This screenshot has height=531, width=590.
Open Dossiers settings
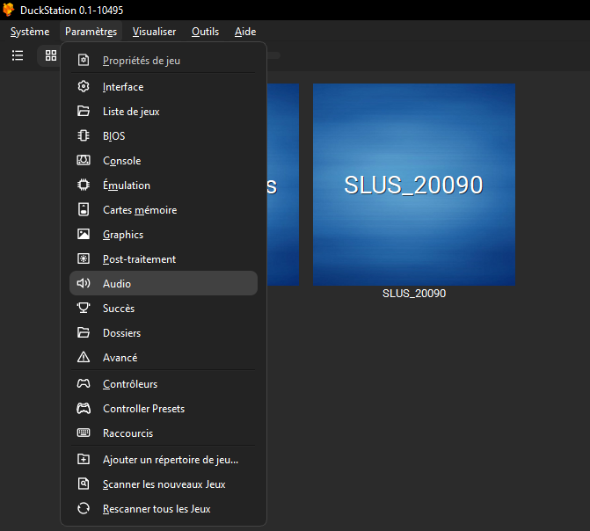pos(164,332)
